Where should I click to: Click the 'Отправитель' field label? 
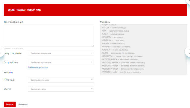[11, 62]
